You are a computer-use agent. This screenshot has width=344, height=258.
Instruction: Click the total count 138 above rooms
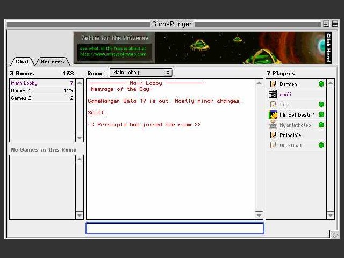[68, 74]
